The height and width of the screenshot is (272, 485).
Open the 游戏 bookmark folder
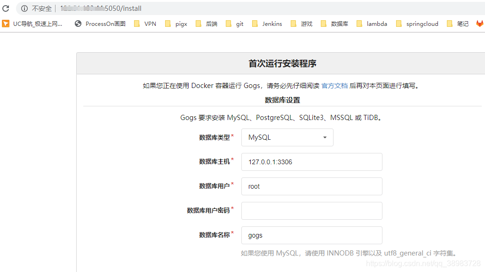[x=302, y=24]
